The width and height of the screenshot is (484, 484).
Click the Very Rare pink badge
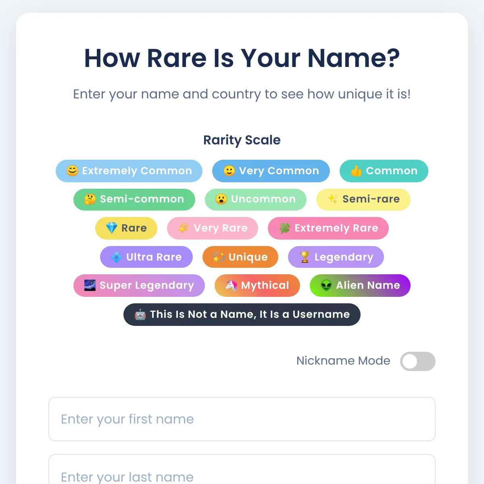(213, 228)
